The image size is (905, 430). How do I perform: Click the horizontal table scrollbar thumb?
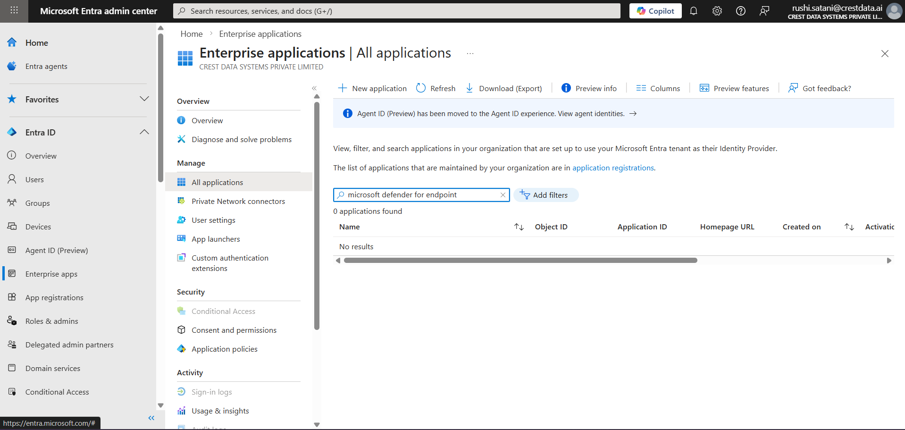point(520,261)
